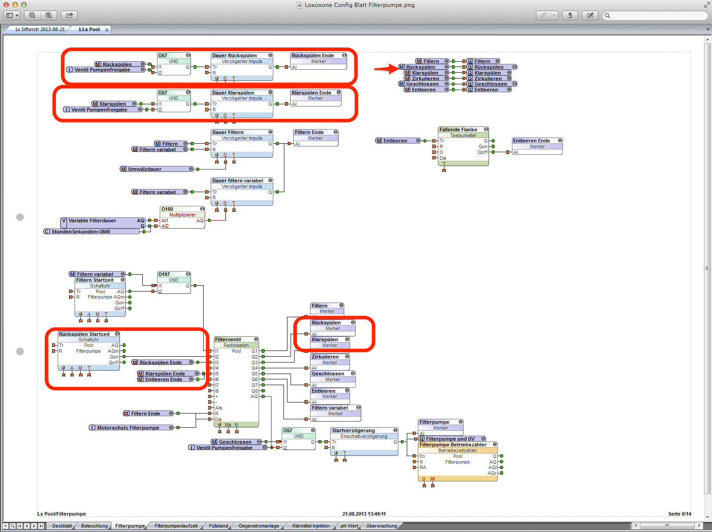Select the Lx Sifterstr 2013-08-21 document tab

click(x=40, y=30)
